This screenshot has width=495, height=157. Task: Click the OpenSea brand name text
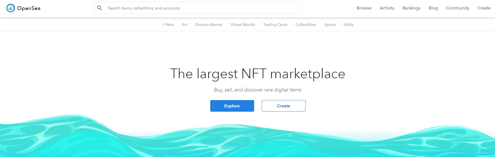29,8
